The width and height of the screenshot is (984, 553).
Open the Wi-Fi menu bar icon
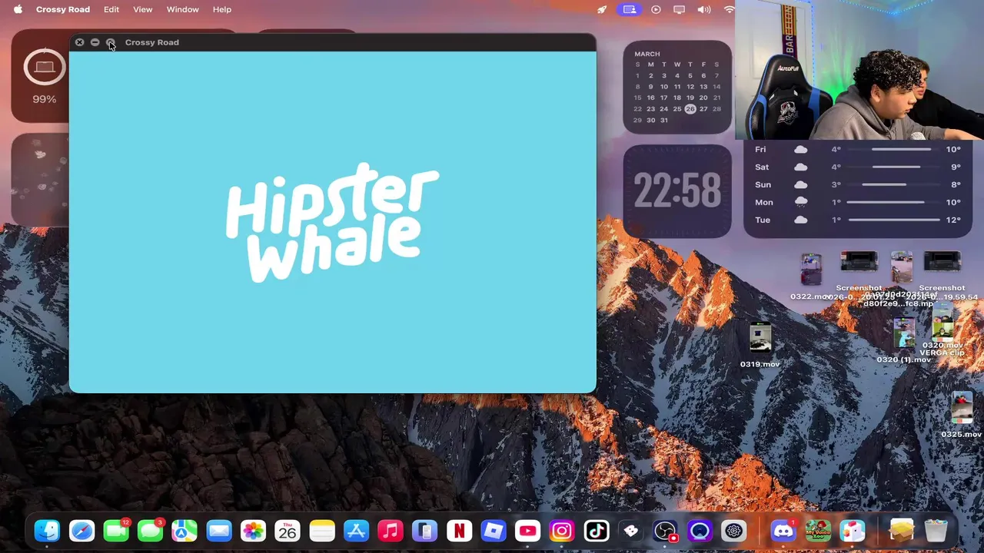728,9
